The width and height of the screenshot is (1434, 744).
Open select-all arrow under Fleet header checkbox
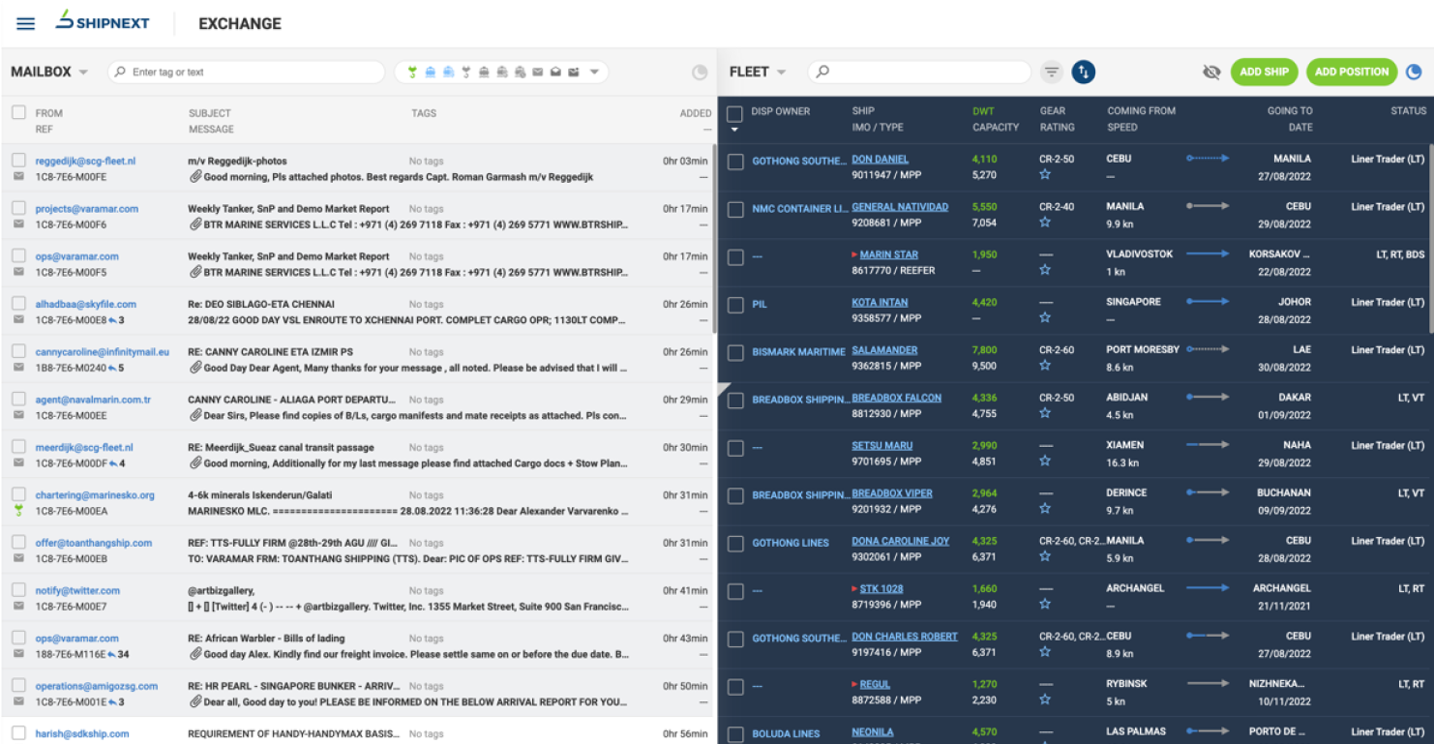[x=733, y=129]
